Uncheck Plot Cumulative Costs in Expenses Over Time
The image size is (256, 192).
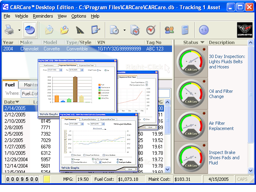(147, 85)
